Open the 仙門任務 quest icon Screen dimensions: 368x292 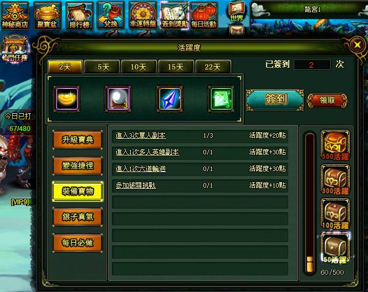[15, 48]
